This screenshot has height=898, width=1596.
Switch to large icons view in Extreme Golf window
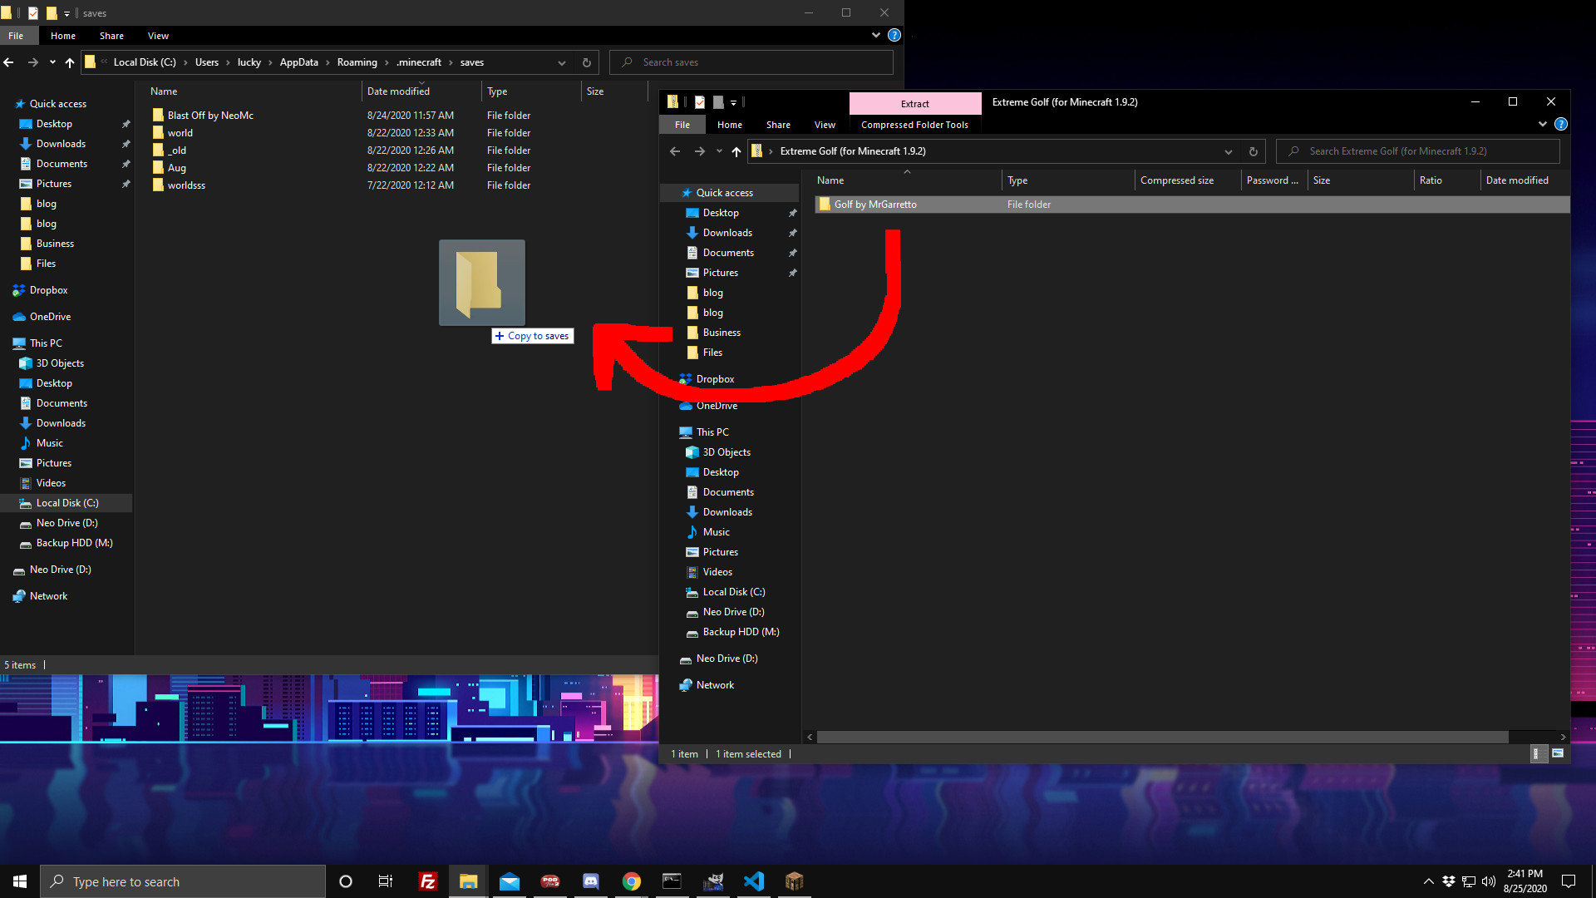tap(1558, 753)
